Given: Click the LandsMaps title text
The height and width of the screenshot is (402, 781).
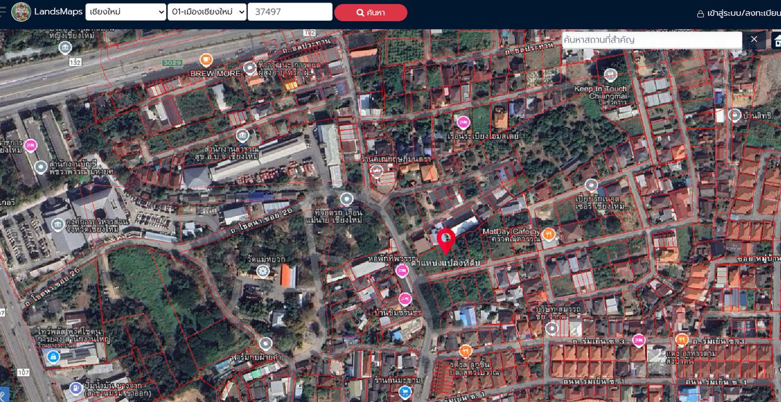Looking at the screenshot, I should click(57, 12).
